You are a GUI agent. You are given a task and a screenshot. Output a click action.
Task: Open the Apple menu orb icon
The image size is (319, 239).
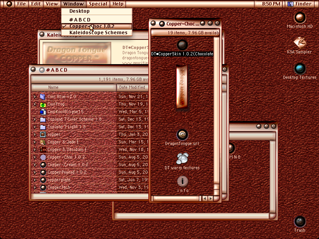[x=9, y=4]
